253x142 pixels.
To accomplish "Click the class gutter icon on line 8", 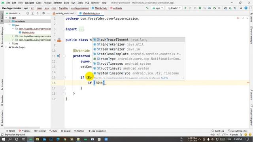I will (59, 40).
